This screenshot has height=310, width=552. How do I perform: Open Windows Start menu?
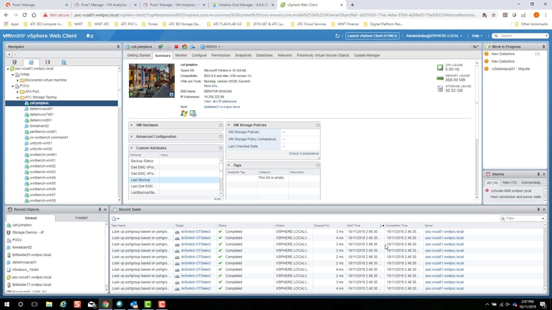pyautogui.click(x=7, y=304)
